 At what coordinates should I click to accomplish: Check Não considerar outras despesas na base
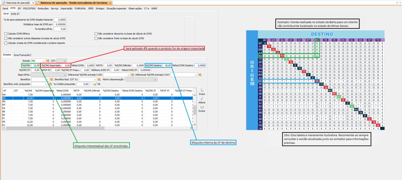click(x=6, y=38)
